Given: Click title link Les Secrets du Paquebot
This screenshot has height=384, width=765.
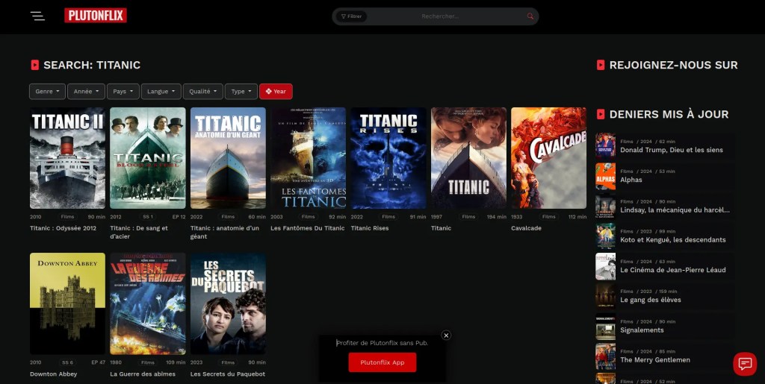Looking at the screenshot, I should point(228,374).
